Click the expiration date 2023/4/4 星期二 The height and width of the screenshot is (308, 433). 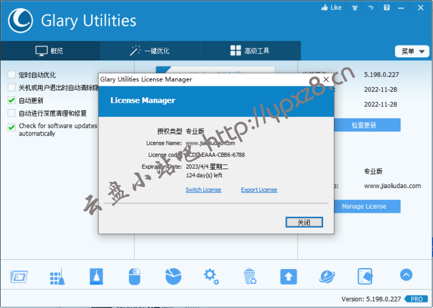[x=207, y=166]
